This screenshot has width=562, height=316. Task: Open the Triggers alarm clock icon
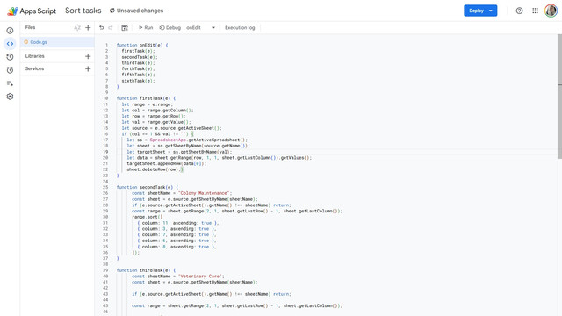[x=10, y=70]
